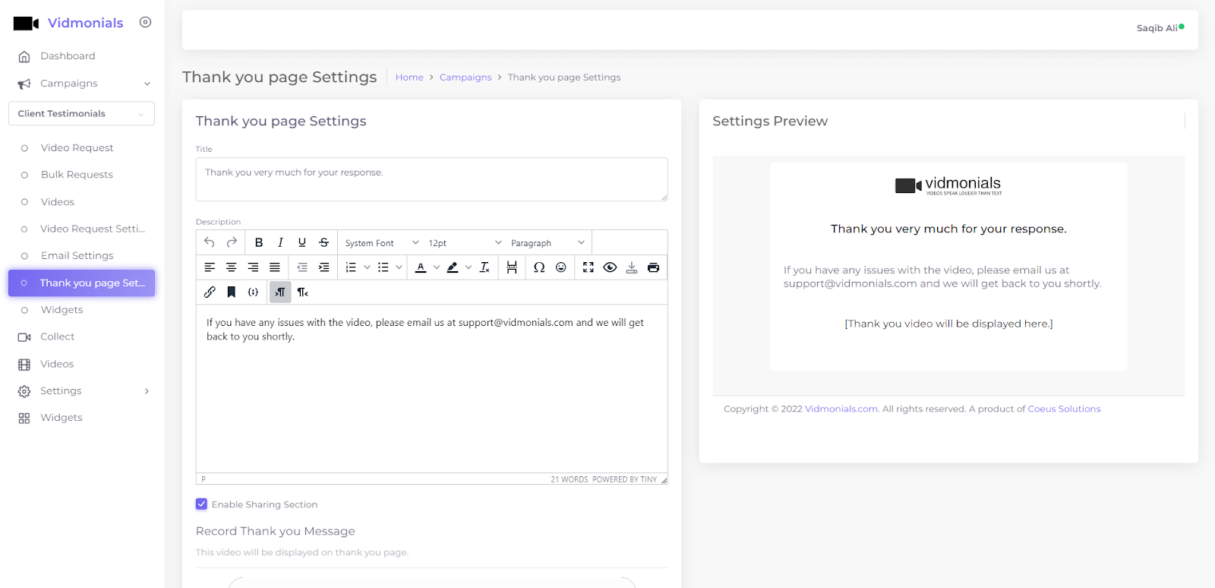The image size is (1215, 588).
Task: Apply strikethrough formatting
Action: [x=323, y=242]
